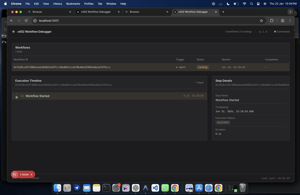The width and height of the screenshot is (300, 195).
Task: Click the x402 Workflow Debugger diamond logo
Action: (13, 32)
